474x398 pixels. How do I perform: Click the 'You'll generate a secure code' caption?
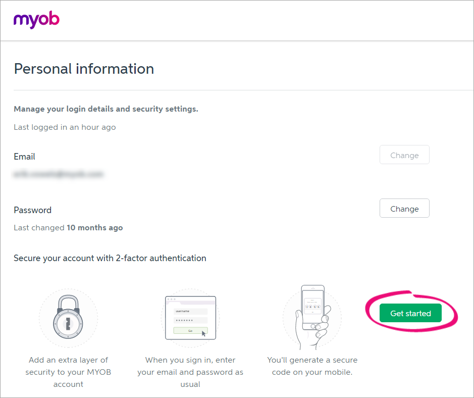pos(312,366)
